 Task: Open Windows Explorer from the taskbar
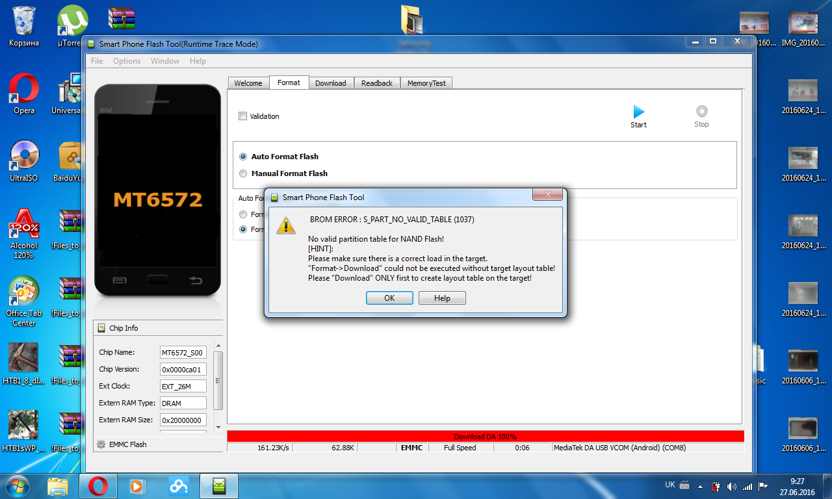click(58, 485)
